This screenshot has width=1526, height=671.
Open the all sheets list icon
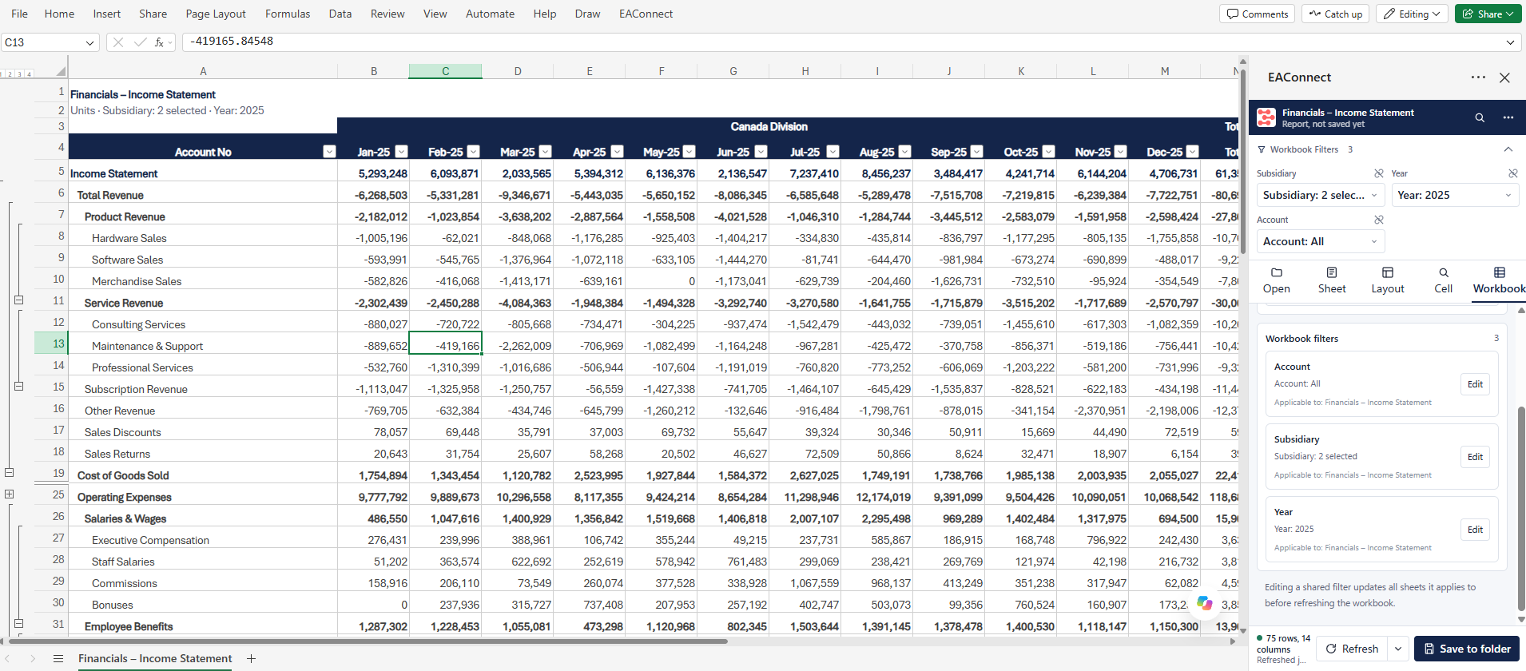coord(58,659)
